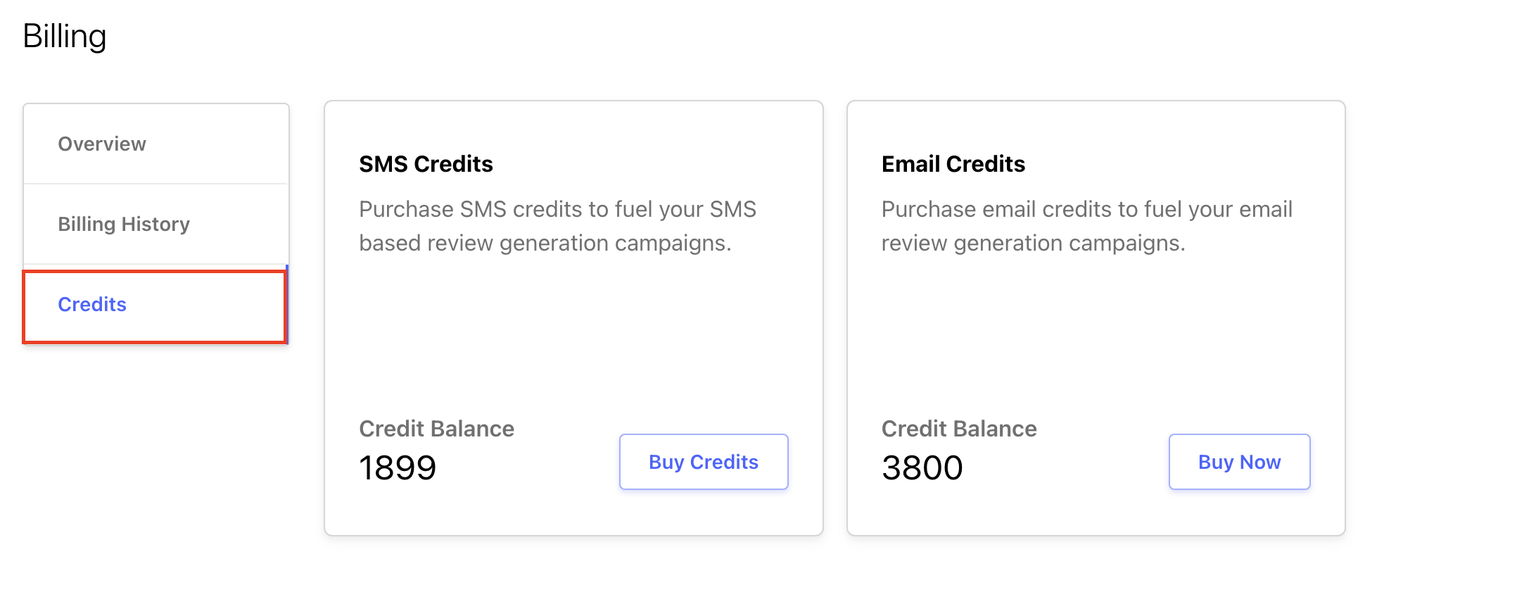Switch to Billing History tab
Image resolution: width=1517 pixels, height=604 pixels.
155,224
